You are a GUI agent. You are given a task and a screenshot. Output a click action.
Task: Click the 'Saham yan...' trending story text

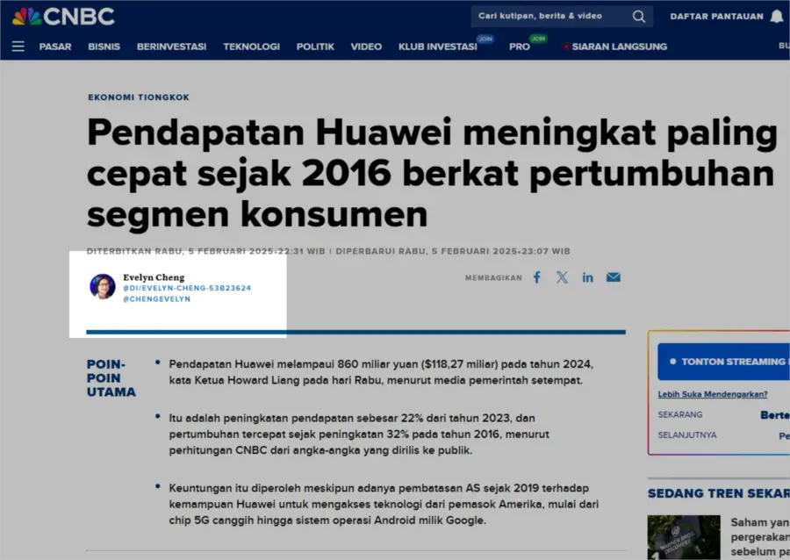(760, 537)
